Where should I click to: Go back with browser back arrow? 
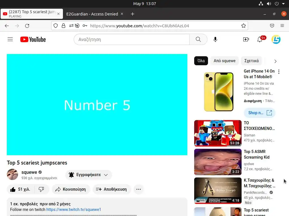pyautogui.click(x=7, y=26)
